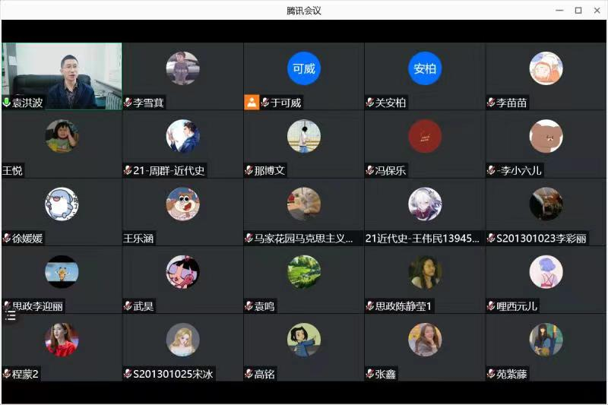Click the red circular avatar of 冯保乐

pyautogui.click(x=425, y=136)
